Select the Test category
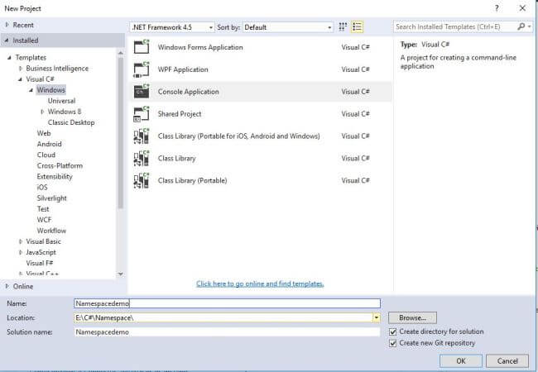 (43, 209)
